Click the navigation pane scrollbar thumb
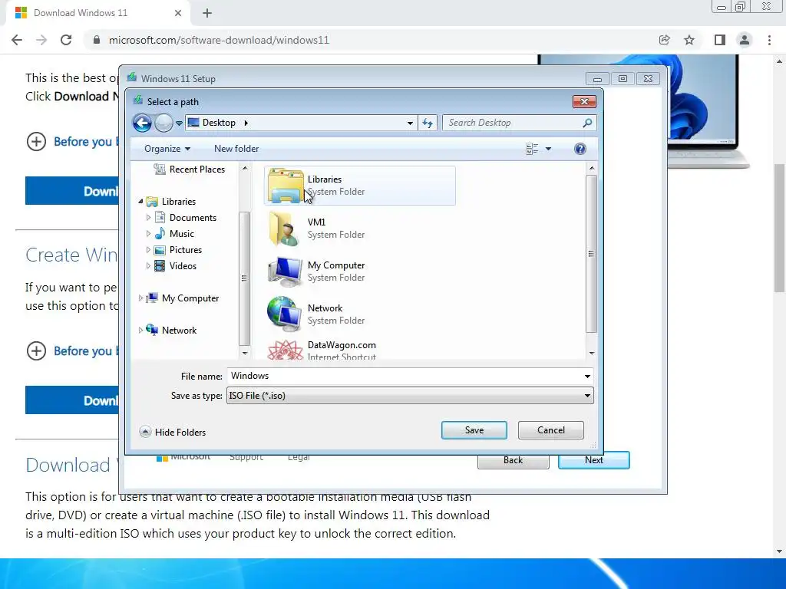 [x=245, y=278]
